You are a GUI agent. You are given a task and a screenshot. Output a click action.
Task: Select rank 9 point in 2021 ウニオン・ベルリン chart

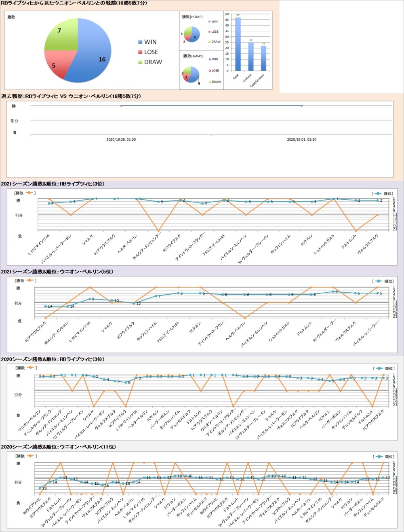point(90,299)
